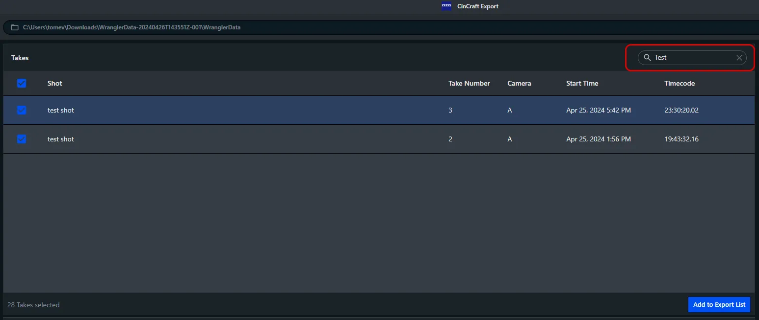
Task: Uncheck the test shot take 3 checkbox
Action: (x=22, y=110)
